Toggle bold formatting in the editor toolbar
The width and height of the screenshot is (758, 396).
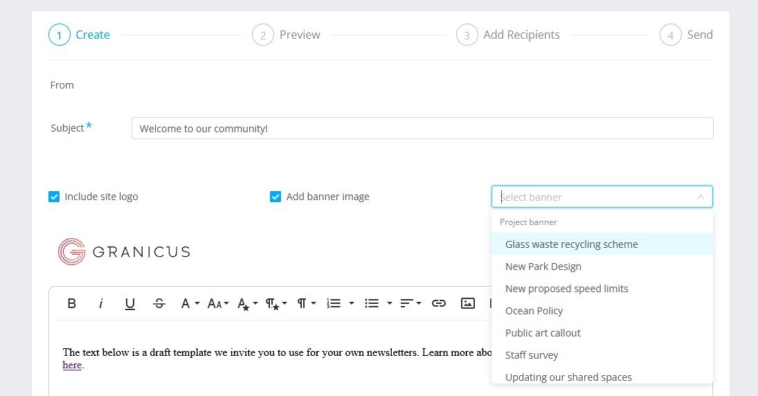pos(71,303)
